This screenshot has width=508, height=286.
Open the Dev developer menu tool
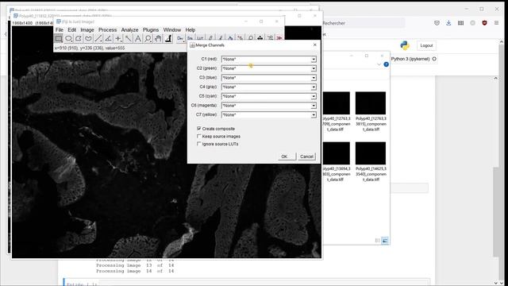click(x=180, y=39)
